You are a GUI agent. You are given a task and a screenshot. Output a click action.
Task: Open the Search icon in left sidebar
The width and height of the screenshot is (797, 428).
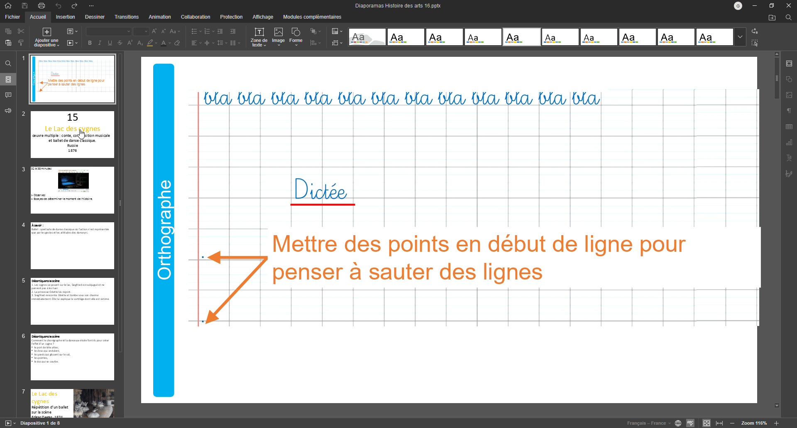(x=8, y=63)
